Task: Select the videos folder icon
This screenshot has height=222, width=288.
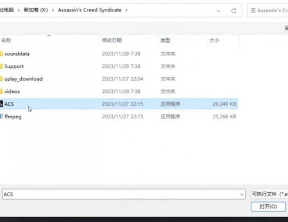Action: coord(1,91)
